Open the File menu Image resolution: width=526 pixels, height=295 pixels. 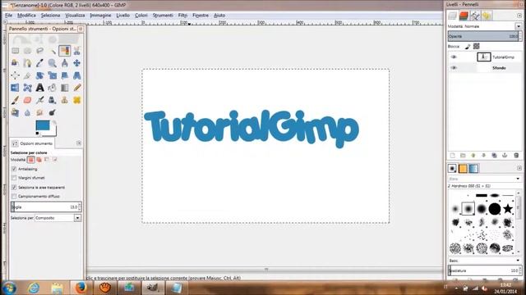[8, 16]
